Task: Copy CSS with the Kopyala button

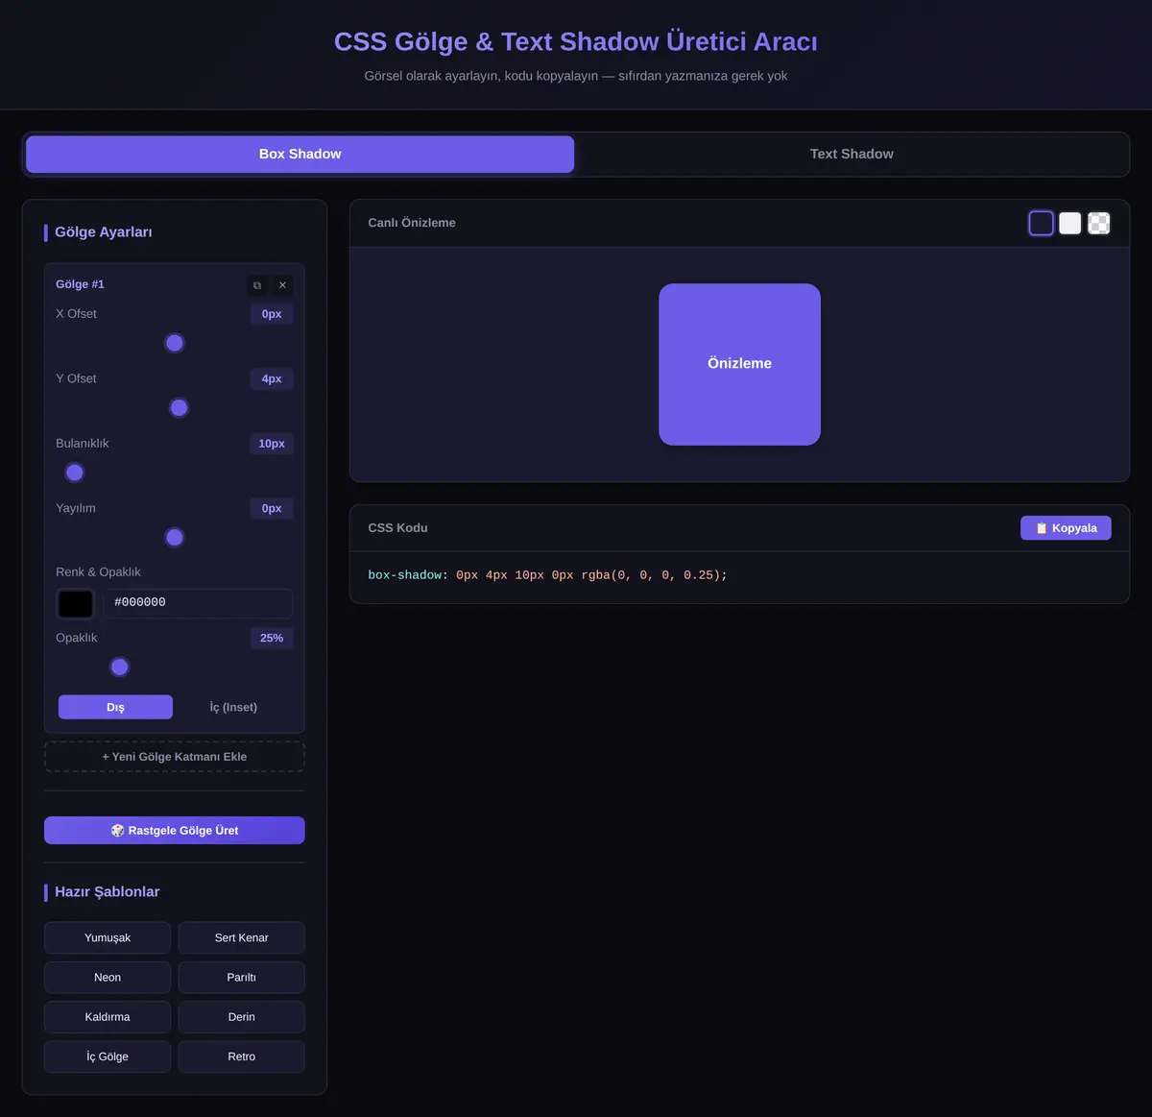Action: pyautogui.click(x=1066, y=528)
